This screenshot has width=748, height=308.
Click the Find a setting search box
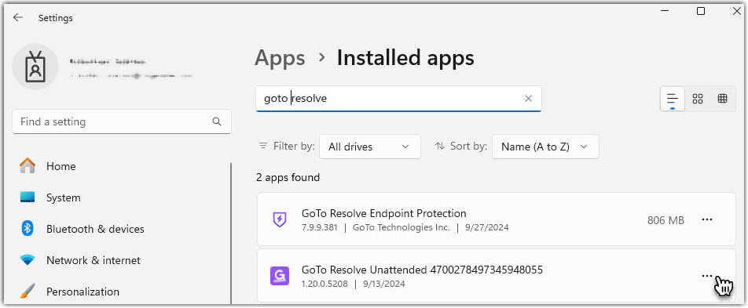[122, 121]
